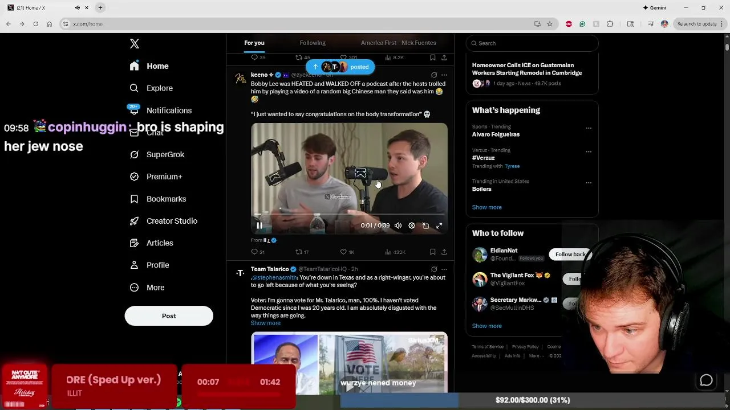Enter fullscreen on the video
The height and width of the screenshot is (410, 730).
pos(439,225)
